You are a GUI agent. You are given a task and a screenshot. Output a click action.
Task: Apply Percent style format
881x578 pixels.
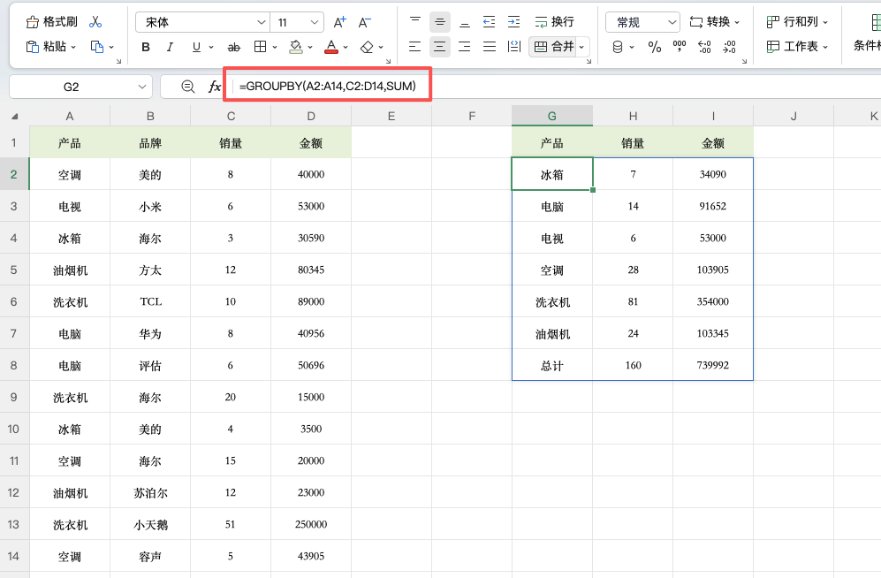(x=655, y=47)
